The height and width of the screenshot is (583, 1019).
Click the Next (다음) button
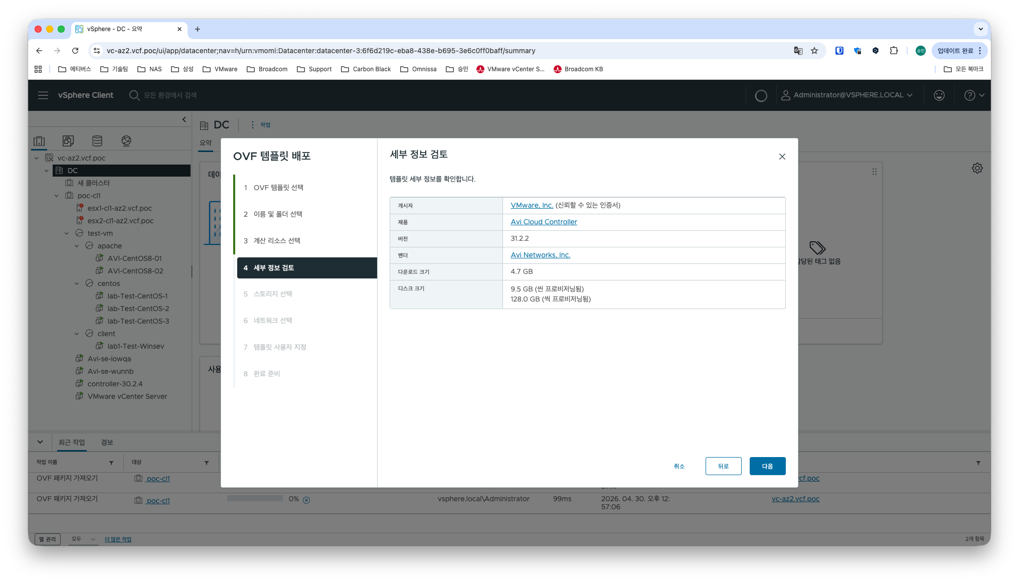coord(767,466)
